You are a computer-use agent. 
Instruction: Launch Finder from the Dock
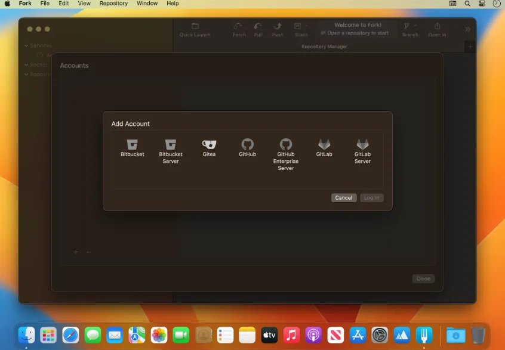[26, 335]
